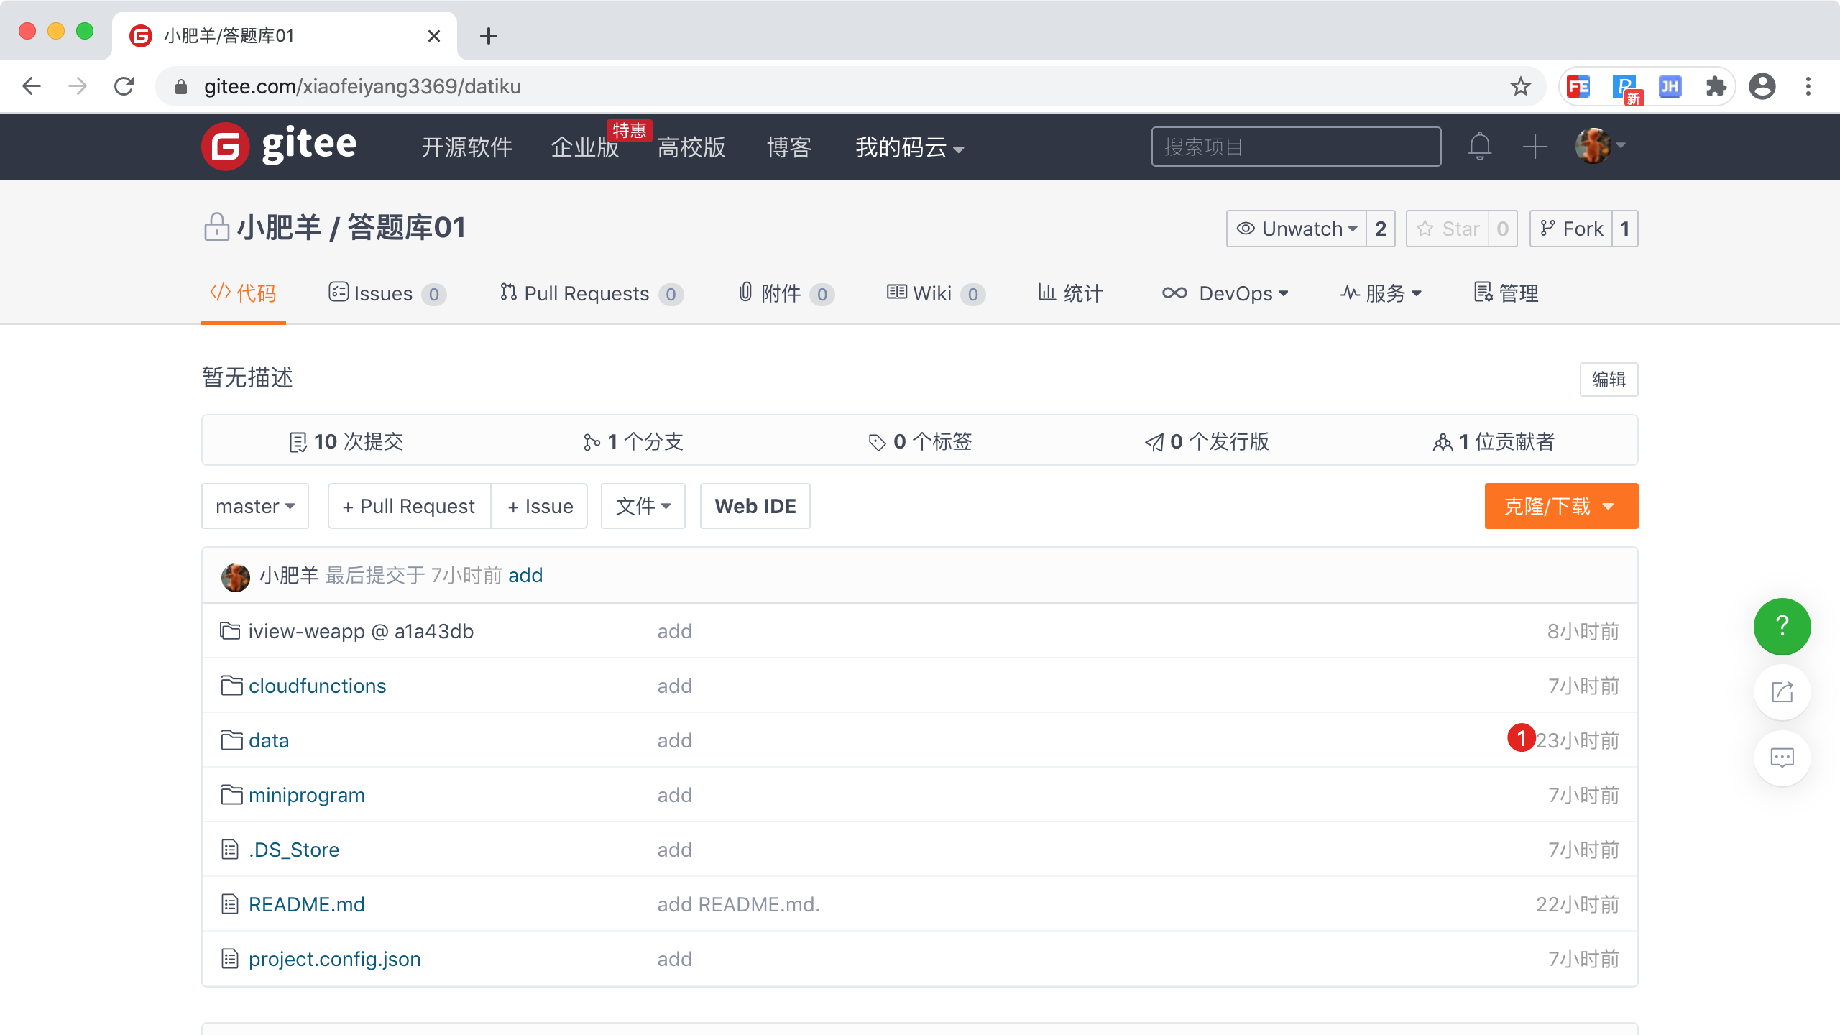Click the notification bell icon
The height and width of the screenshot is (1035, 1840).
pyautogui.click(x=1479, y=147)
